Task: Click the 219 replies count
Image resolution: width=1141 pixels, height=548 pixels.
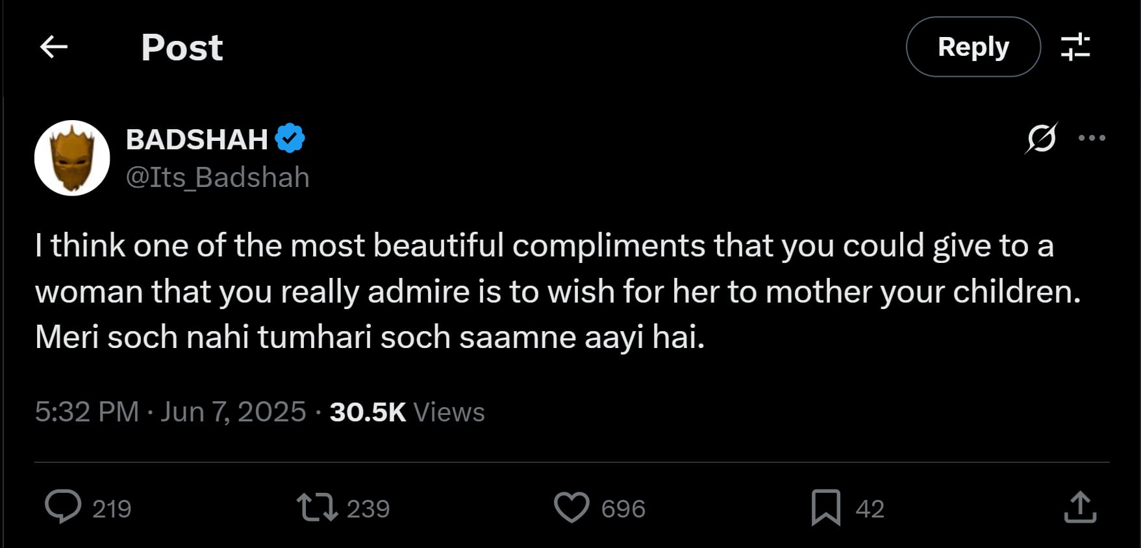Action: coord(112,509)
